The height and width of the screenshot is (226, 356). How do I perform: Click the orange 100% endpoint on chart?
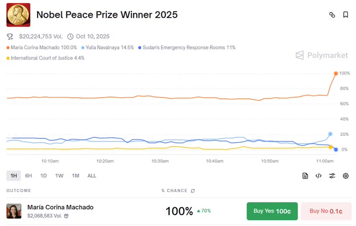coord(336,74)
